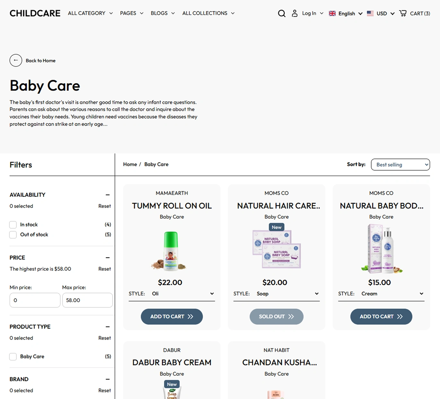Click the DABUR brand label
The height and width of the screenshot is (399, 440).
(172, 350)
